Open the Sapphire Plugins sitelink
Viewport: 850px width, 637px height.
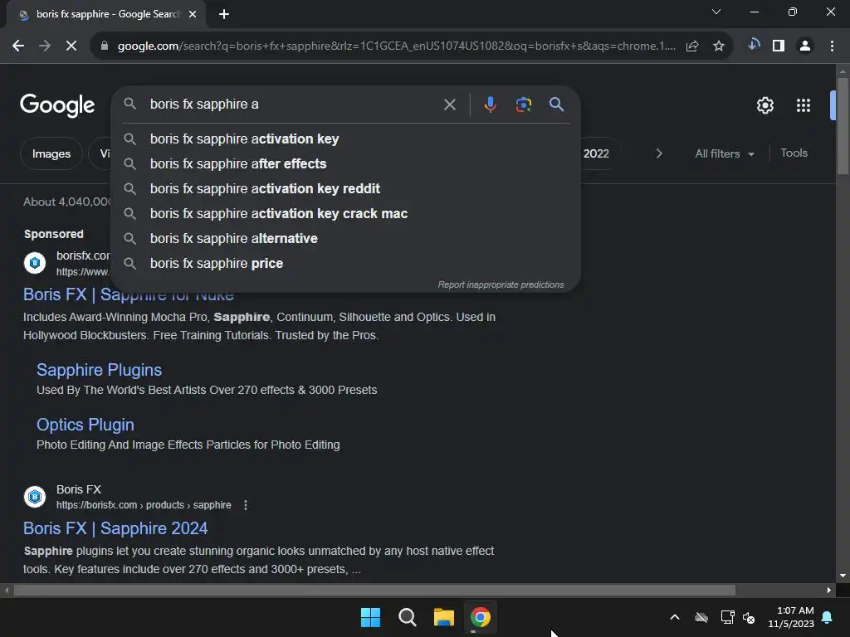(100, 370)
